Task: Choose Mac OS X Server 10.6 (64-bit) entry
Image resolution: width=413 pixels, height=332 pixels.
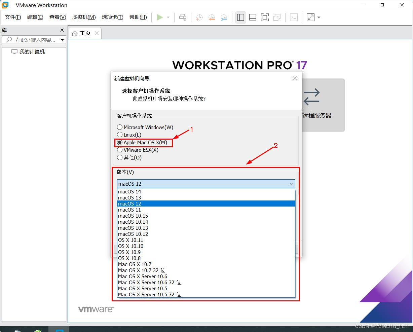Action: click(206, 276)
